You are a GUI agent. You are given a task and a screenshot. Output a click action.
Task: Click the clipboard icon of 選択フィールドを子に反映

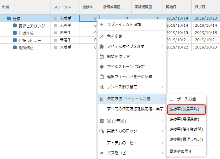102,77
